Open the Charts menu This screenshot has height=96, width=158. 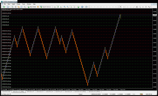tap(18, 4)
